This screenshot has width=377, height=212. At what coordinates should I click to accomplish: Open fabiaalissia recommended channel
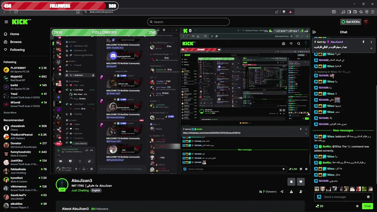[25, 171]
